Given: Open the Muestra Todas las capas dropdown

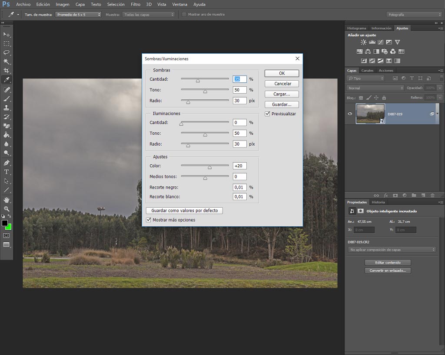Looking at the screenshot, I should click(149, 14).
